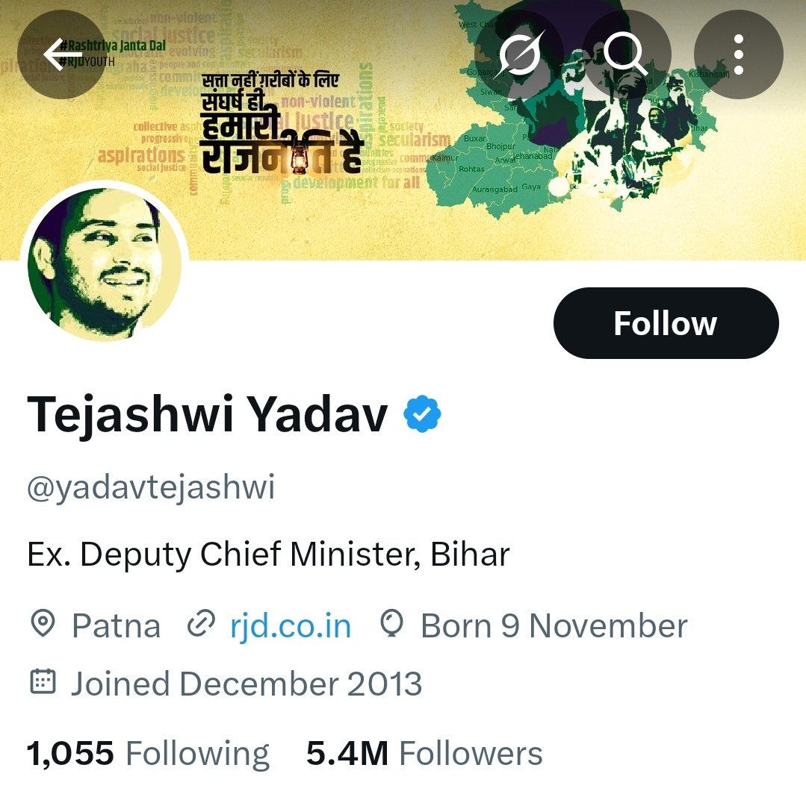Tap the magnifying glass search icon
806x809 pixels.
pos(626,54)
